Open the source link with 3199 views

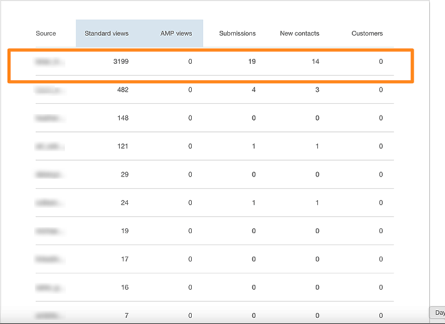(50, 61)
